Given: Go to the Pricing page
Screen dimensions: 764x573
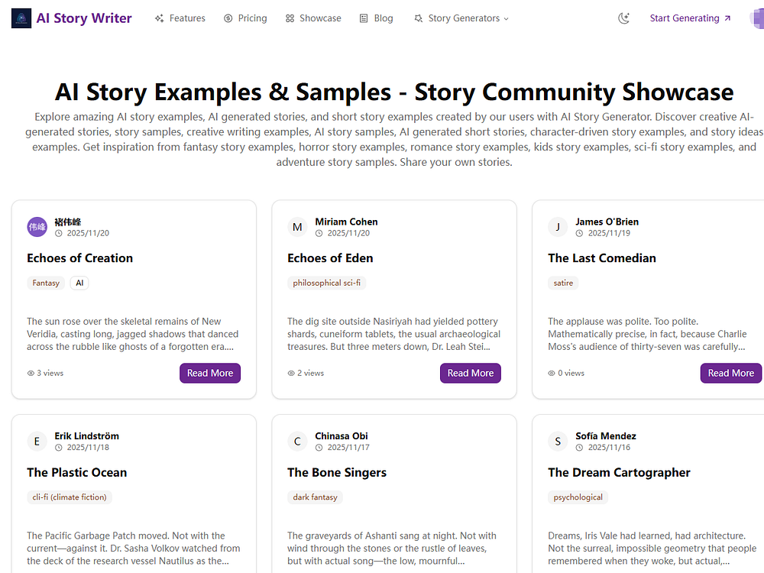Looking at the screenshot, I should (245, 18).
